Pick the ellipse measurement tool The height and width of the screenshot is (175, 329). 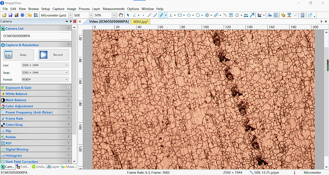tap(189, 15)
